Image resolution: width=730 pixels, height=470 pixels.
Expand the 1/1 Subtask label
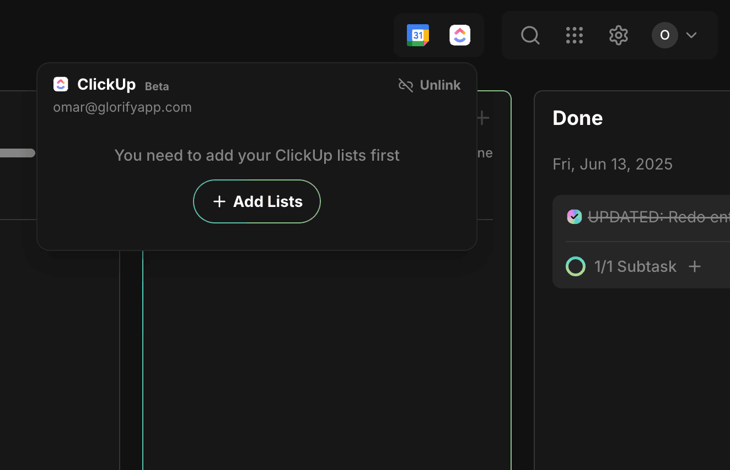(635, 266)
